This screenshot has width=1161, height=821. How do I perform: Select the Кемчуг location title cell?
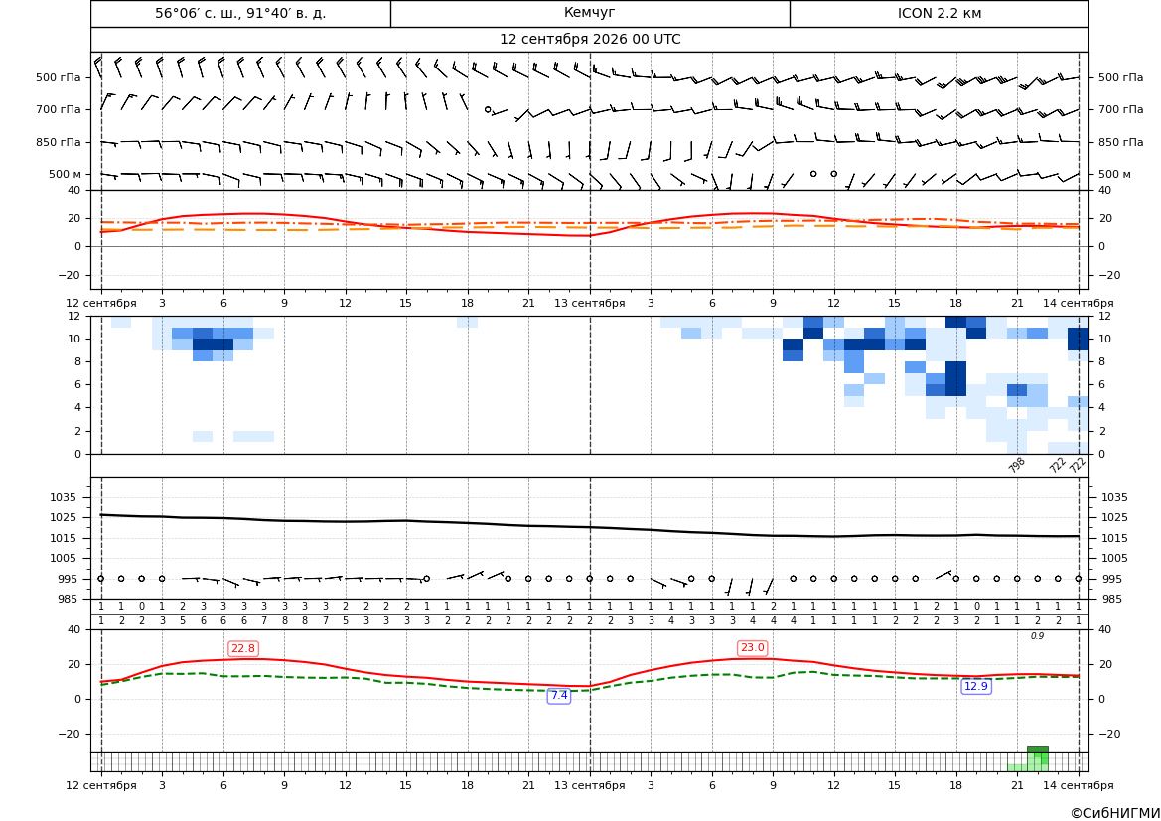point(590,13)
